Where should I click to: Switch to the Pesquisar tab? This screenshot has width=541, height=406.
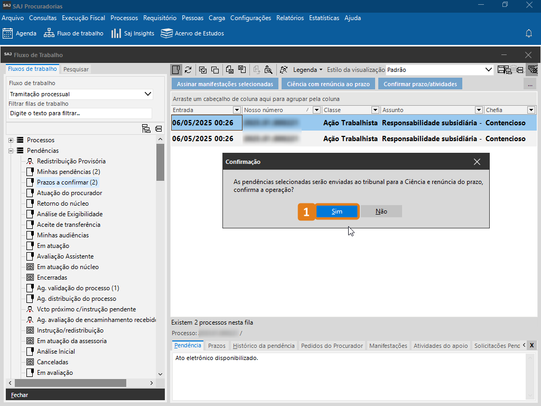pos(76,69)
